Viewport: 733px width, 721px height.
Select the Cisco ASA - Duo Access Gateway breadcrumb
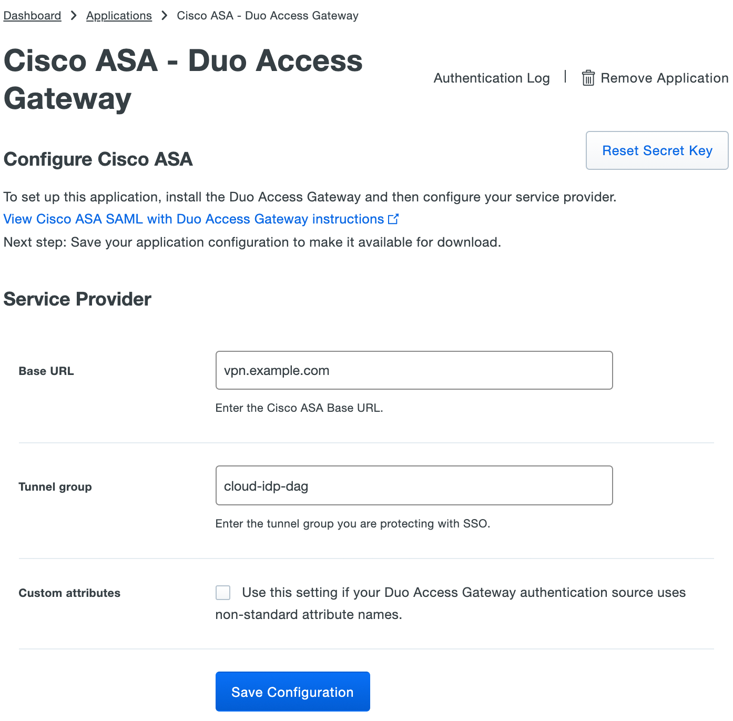(268, 15)
